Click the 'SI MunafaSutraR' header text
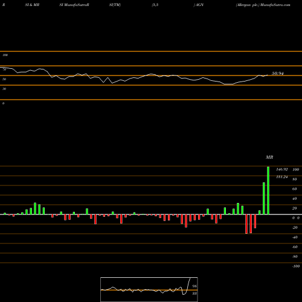Screen dimensions: 302x302 74,5
